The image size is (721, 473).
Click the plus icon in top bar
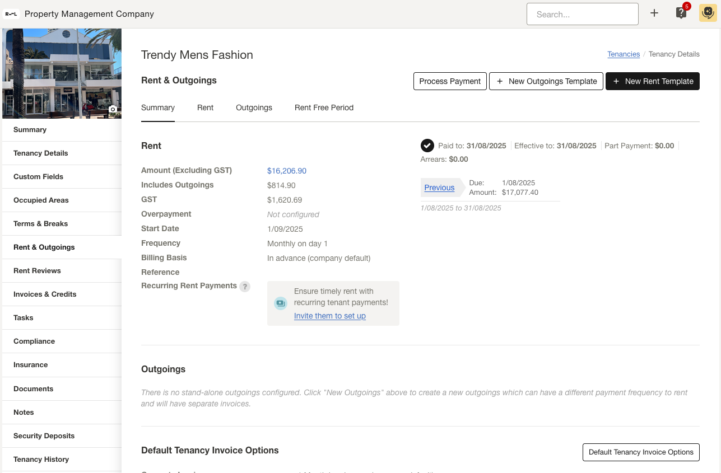[x=654, y=13]
